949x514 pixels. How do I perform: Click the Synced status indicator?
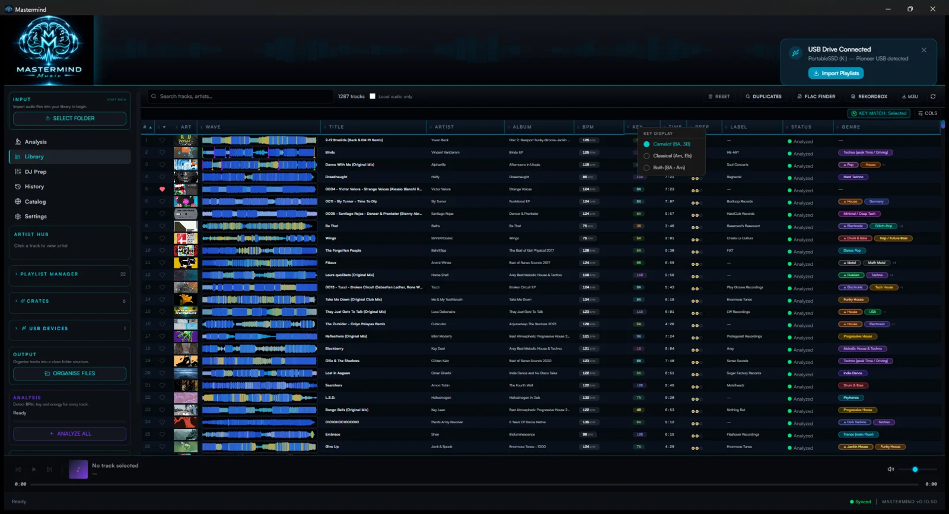(x=861, y=502)
